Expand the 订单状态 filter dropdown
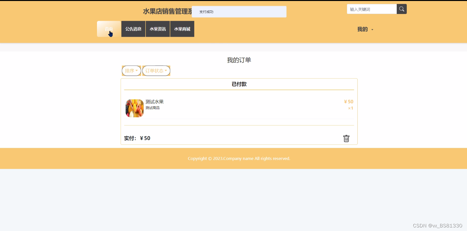 (156, 71)
